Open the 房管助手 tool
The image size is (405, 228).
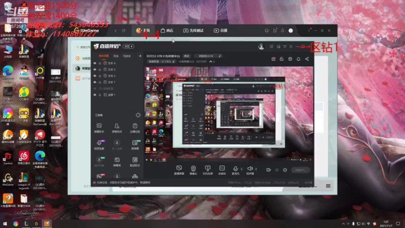[117, 128]
